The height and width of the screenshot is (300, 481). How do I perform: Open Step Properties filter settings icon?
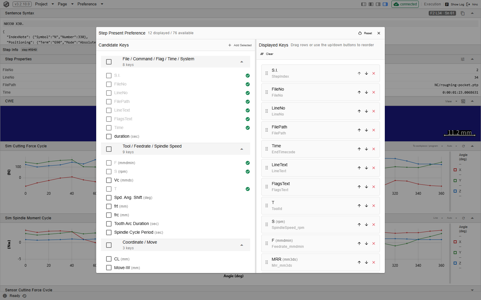pyautogui.click(x=463, y=59)
